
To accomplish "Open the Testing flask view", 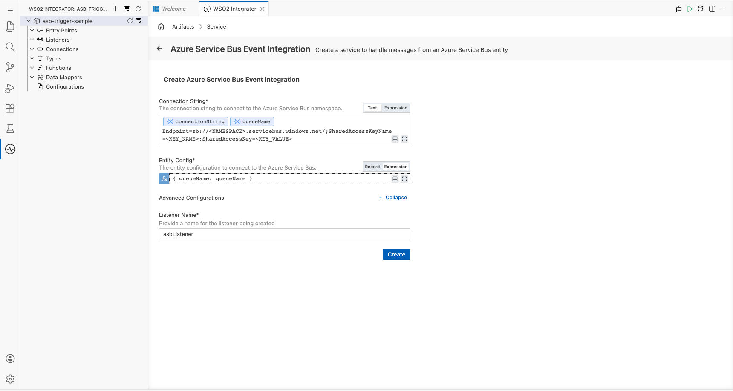I will tap(10, 129).
